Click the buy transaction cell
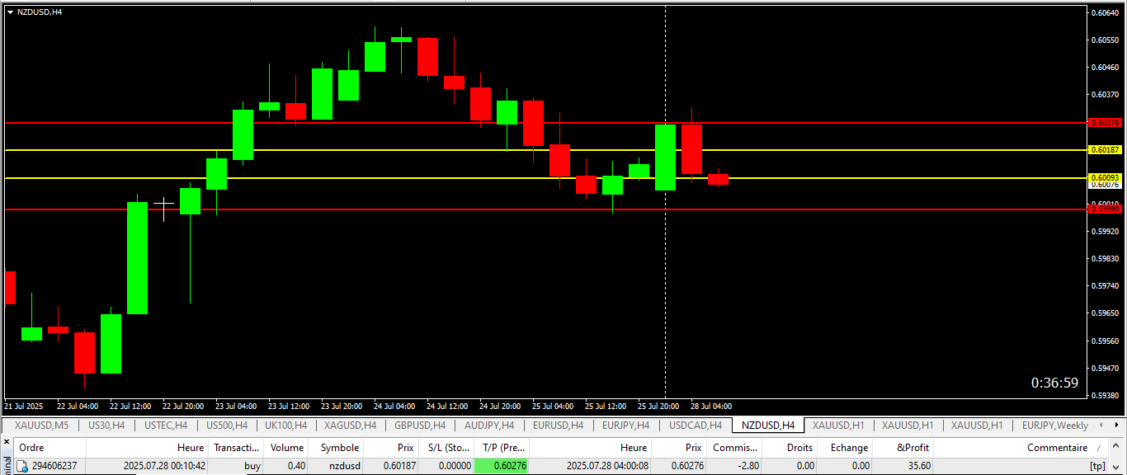The image size is (1127, 475). tap(252, 466)
